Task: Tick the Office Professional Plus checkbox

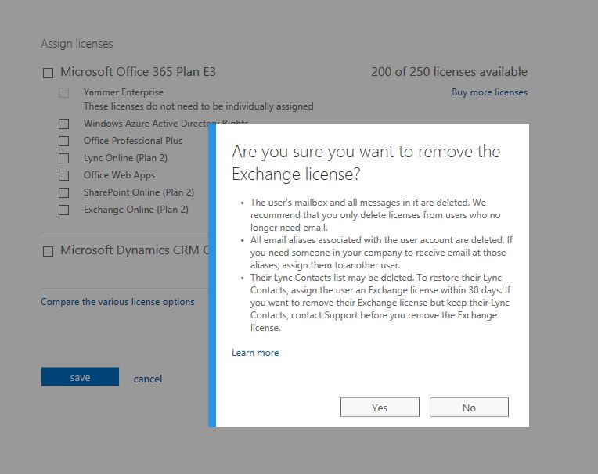Action: [x=64, y=141]
